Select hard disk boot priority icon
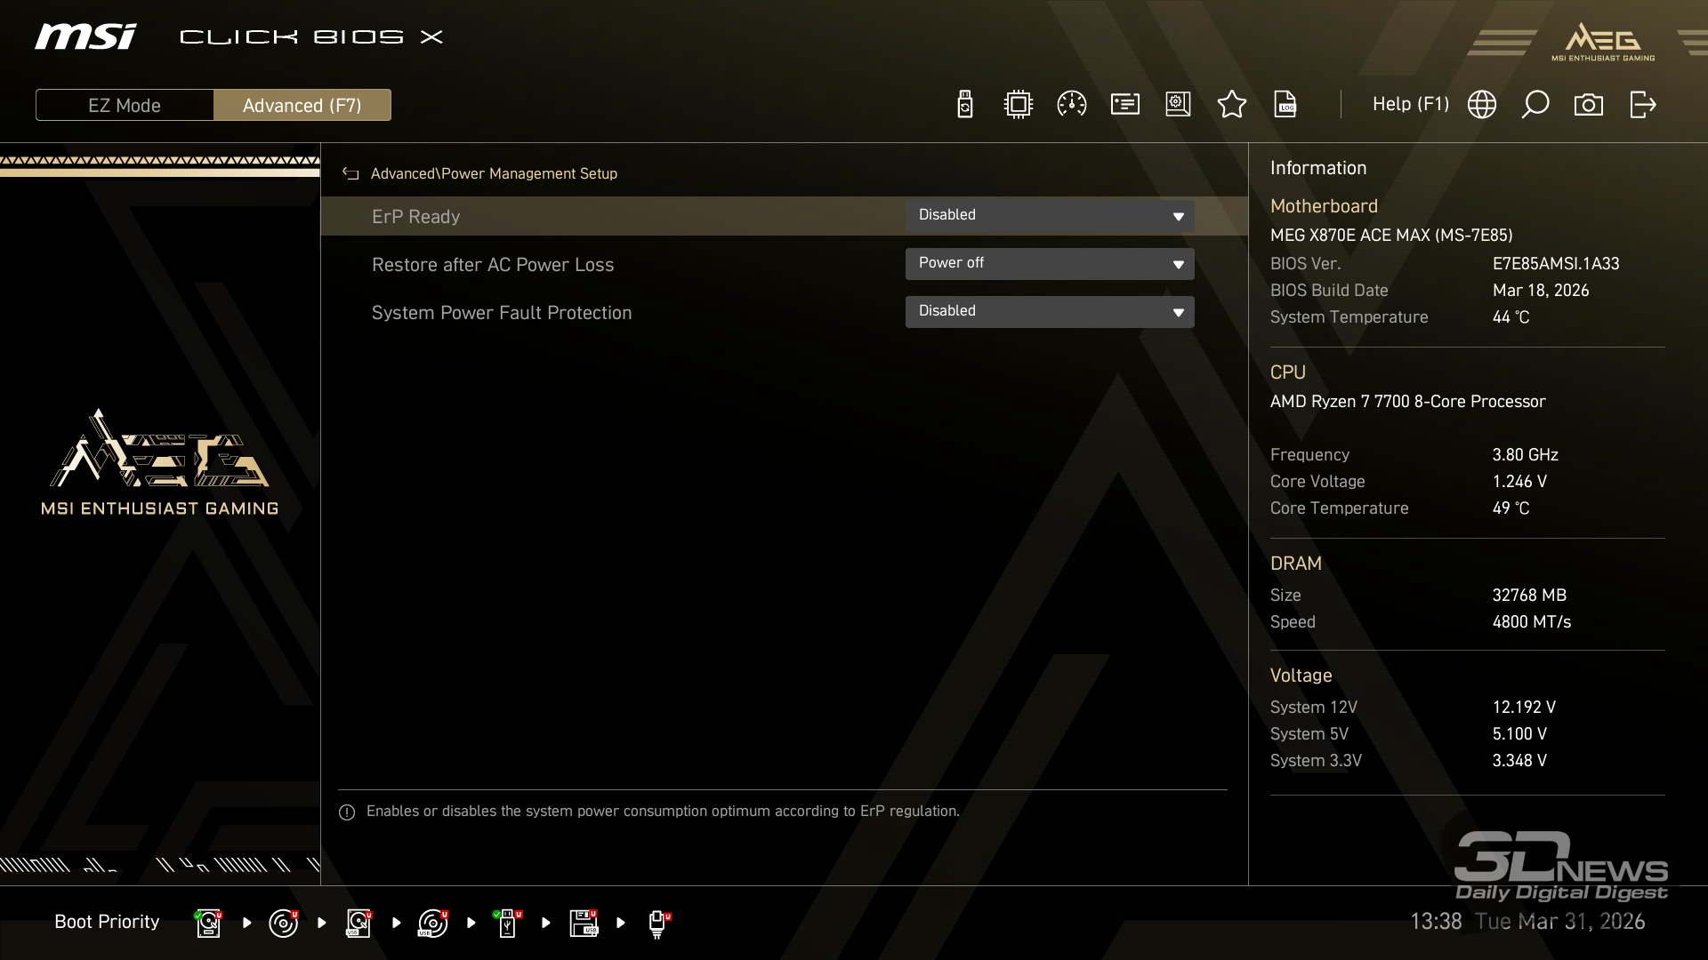This screenshot has width=1708, height=960. (208, 923)
